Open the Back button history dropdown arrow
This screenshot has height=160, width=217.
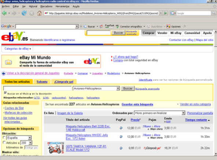click(x=9, y=13)
